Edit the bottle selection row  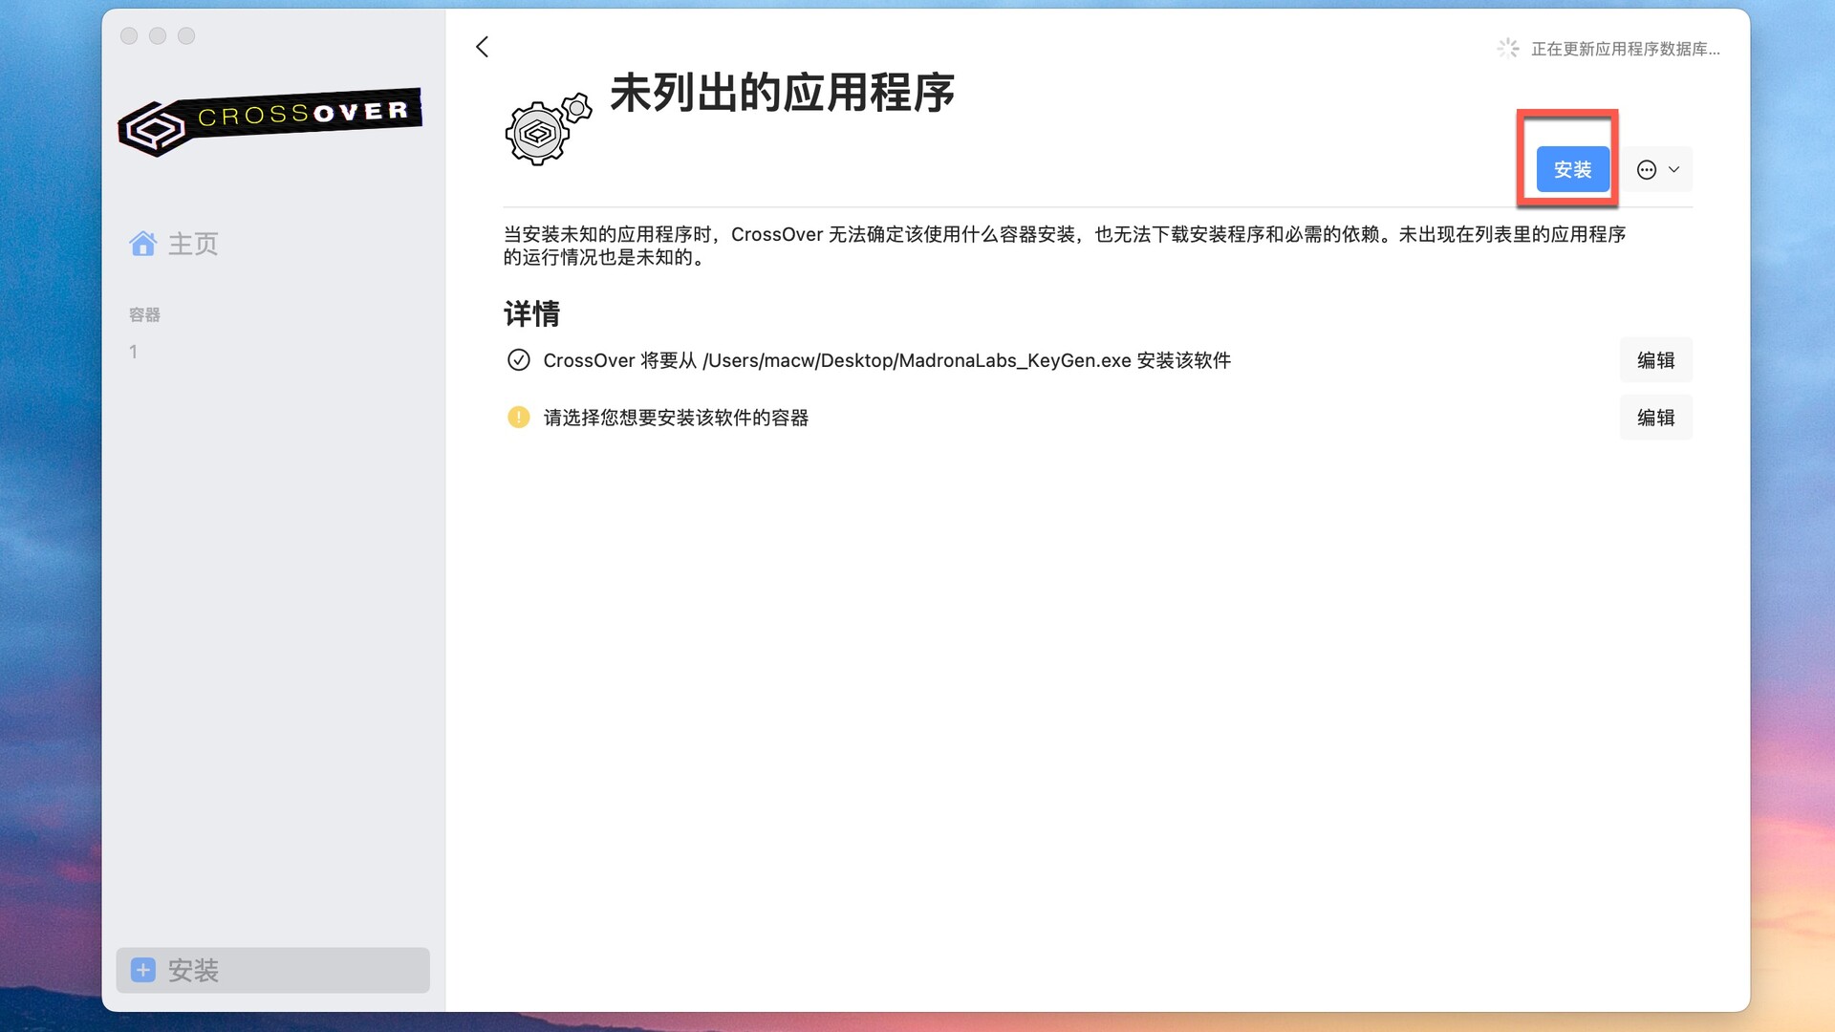1655,418
